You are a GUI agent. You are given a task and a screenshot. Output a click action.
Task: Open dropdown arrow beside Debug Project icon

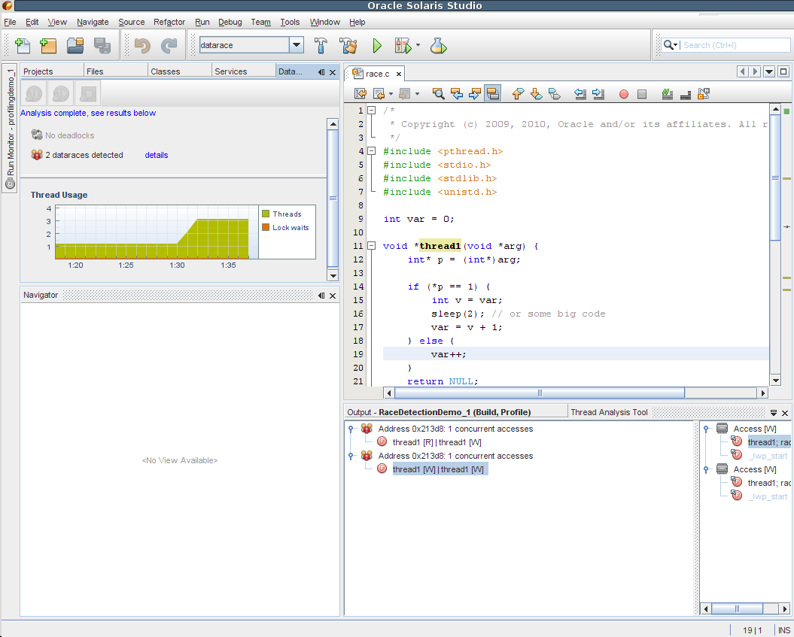[x=418, y=46]
